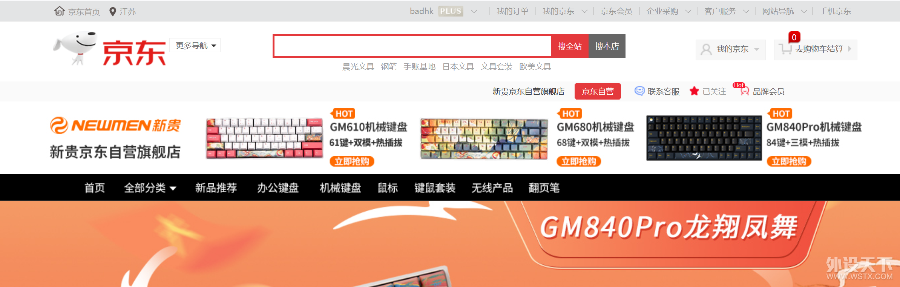
Task: Go to the 首页 nav tab
Action: [95, 187]
